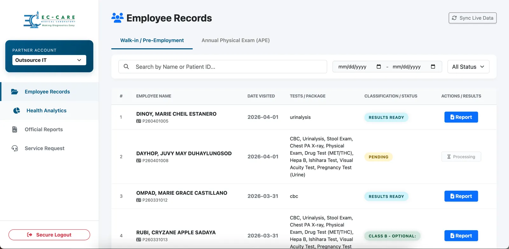Click the EMPLOYEE NAME column header
509x249 pixels.
[x=154, y=96]
